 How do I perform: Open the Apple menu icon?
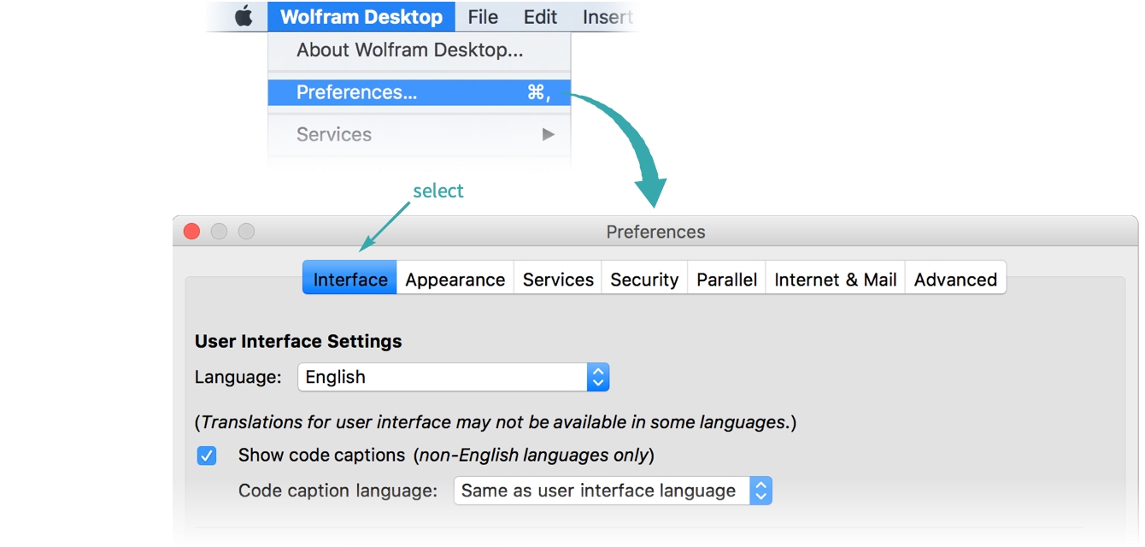[244, 17]
